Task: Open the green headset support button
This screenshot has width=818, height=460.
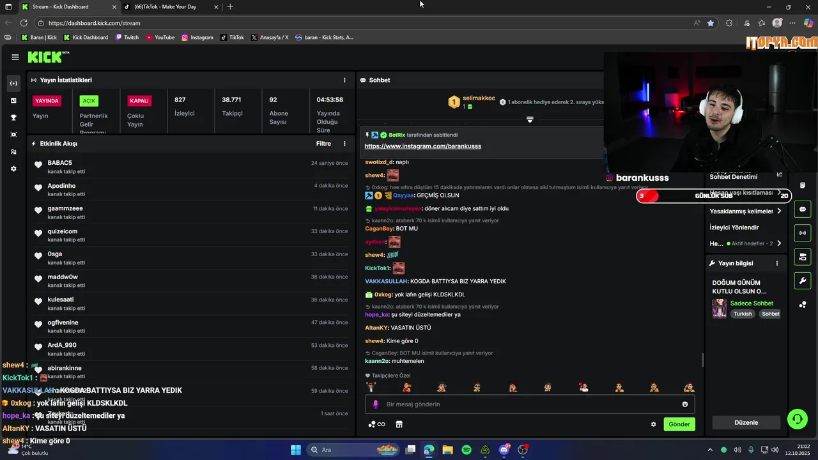Action: [798, 419]
